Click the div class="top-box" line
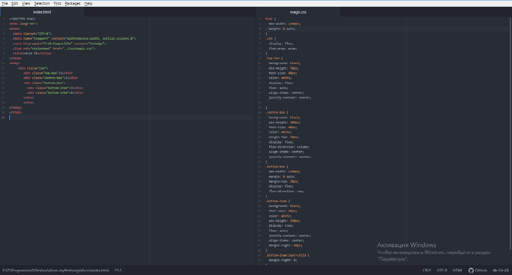Screen dimensions: 512x275 (x=48, y=73)
